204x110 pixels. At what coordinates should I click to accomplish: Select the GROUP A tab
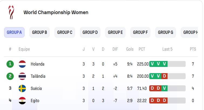coord(14,33)
